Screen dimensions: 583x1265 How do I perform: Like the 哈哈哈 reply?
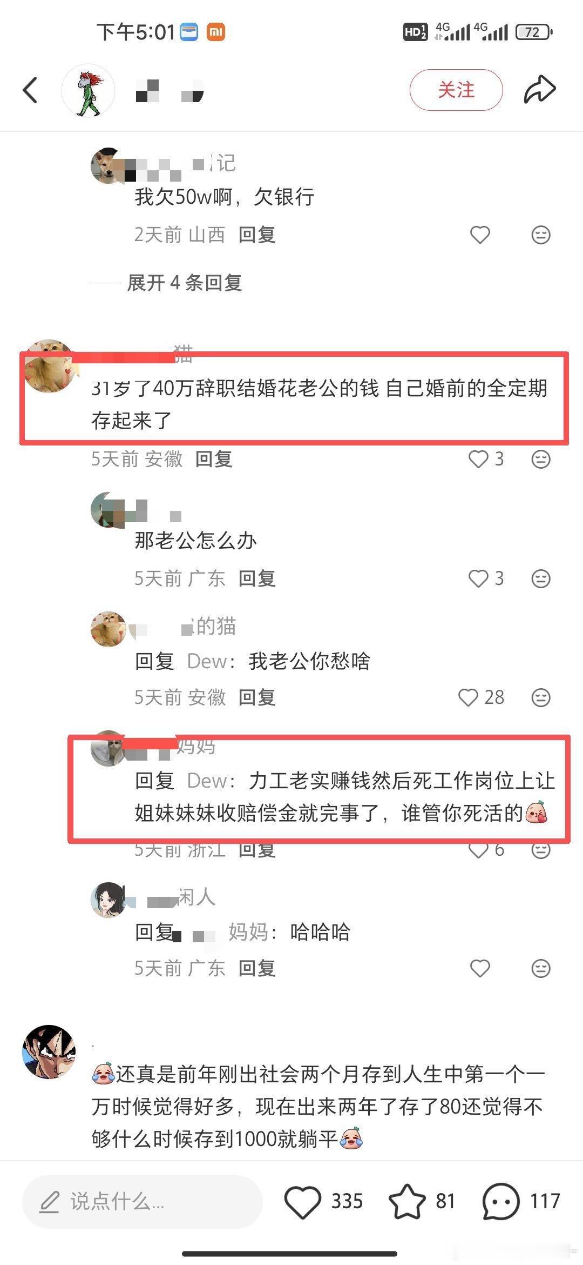click(480, 968)
